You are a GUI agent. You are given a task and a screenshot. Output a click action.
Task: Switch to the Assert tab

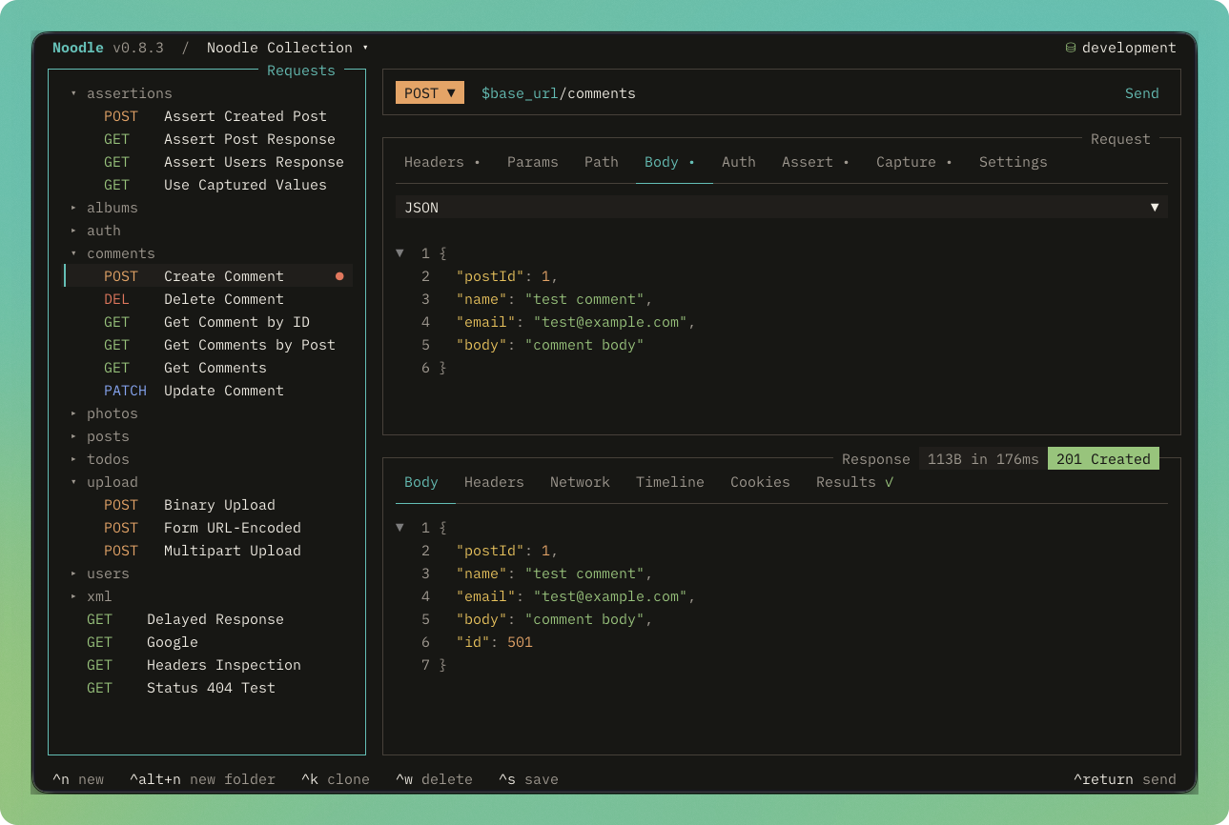(x=815, y=162)
